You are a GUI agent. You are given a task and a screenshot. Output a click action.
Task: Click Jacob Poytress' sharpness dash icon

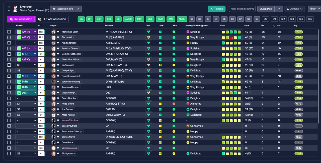coord(160,126)
